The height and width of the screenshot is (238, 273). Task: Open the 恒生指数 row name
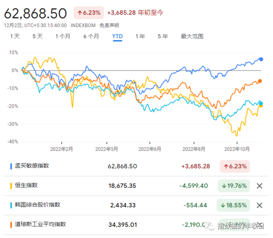26,185
